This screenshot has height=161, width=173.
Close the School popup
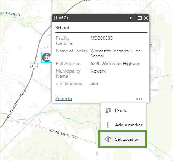pyautogui.click(x=146, y=18)
